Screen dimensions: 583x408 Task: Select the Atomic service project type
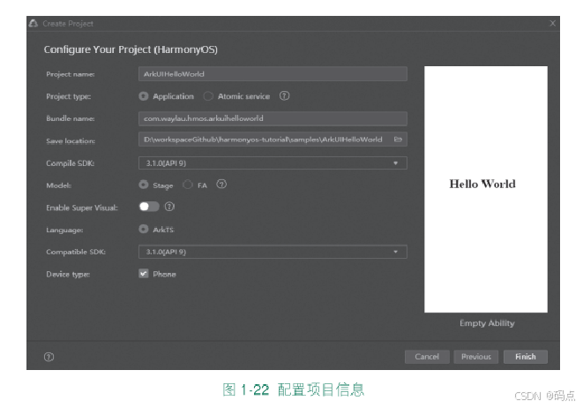pos(208,96)
